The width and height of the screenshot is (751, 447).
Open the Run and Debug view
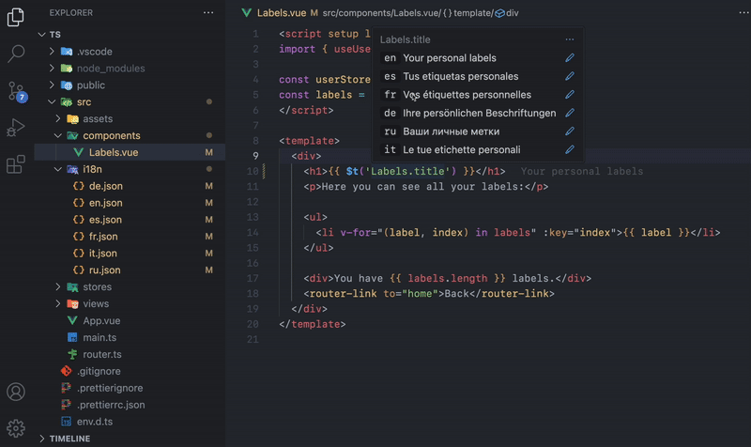click(x=15, y=128)
